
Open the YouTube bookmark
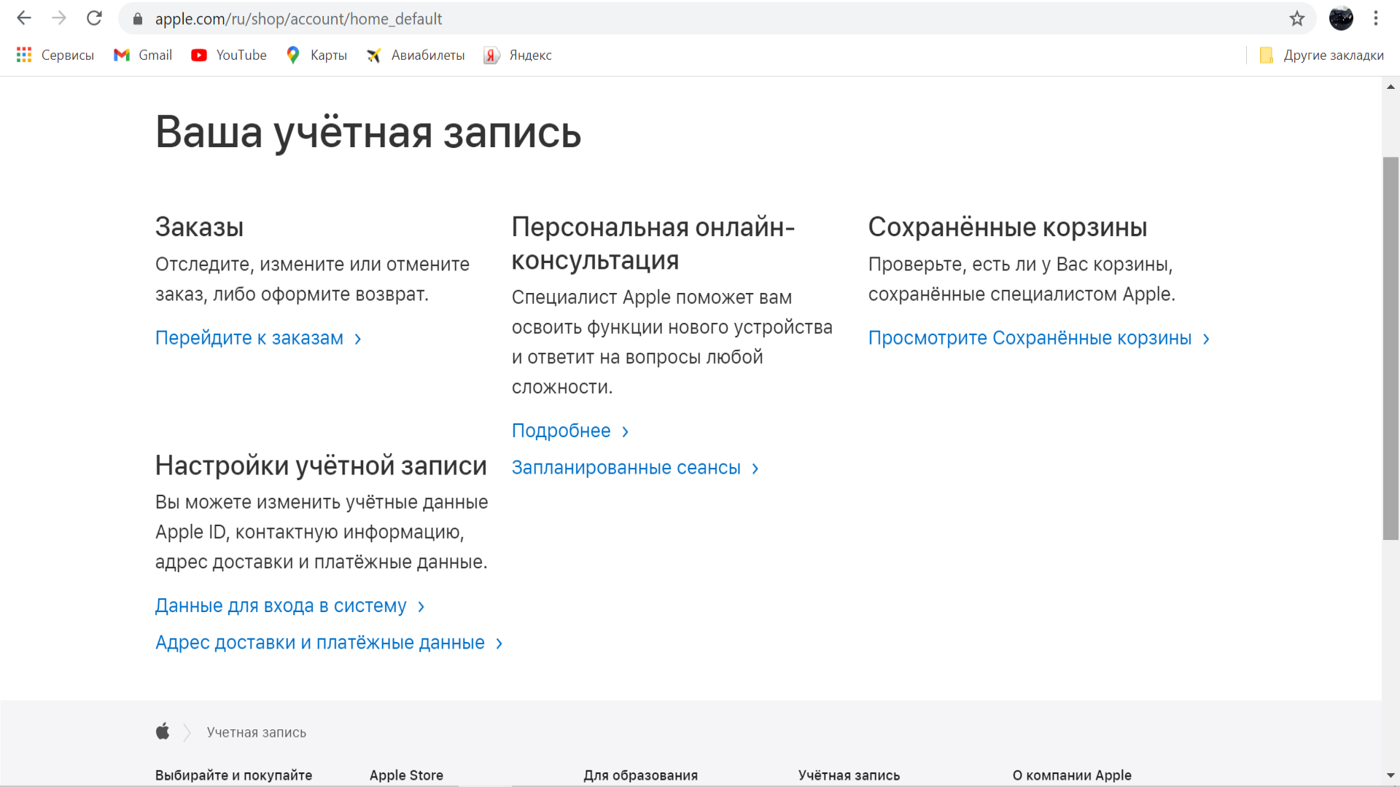[229, 55]
